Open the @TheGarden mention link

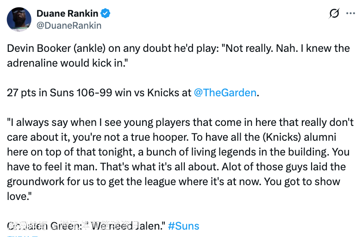click(225, 93)
